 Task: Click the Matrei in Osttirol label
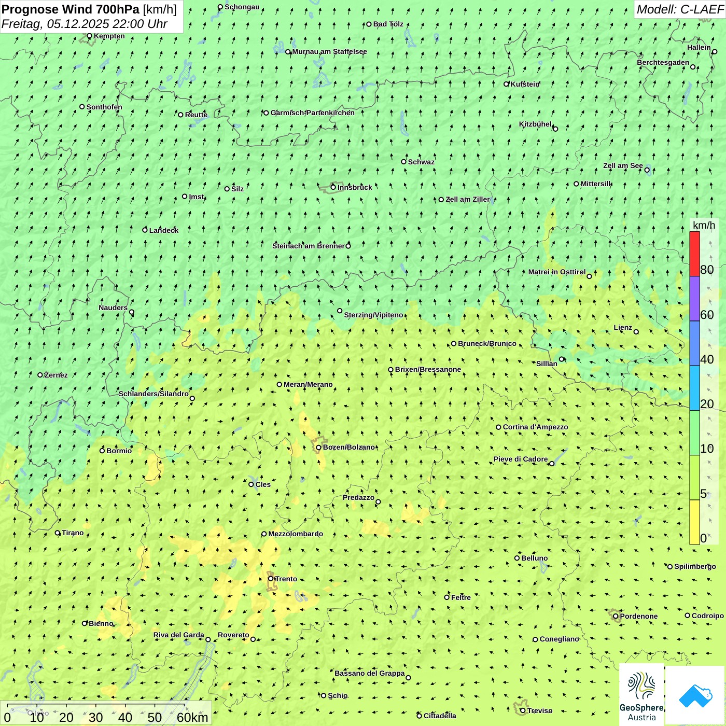pyautogui.click(x=557, y=272)
